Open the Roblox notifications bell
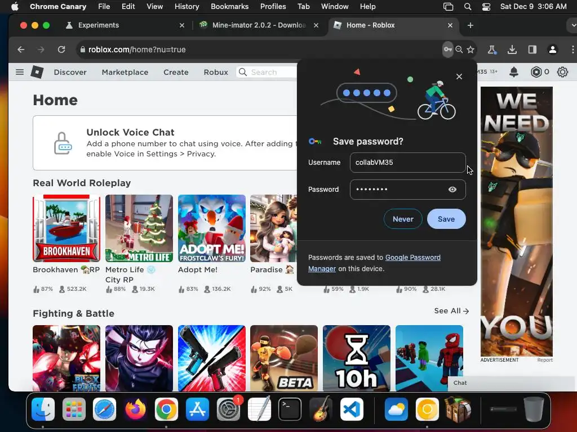 click(514, 72)
